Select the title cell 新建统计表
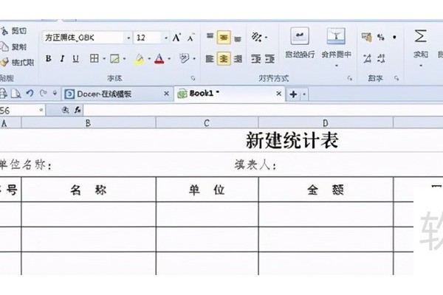 292,140
